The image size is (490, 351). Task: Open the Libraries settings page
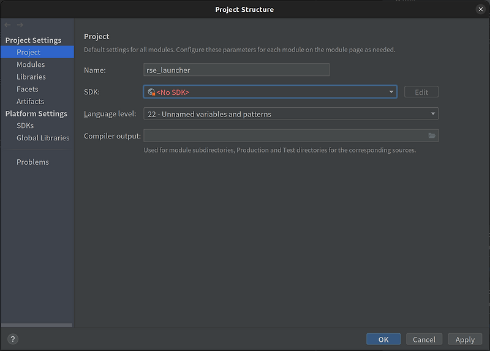point(31,77)
